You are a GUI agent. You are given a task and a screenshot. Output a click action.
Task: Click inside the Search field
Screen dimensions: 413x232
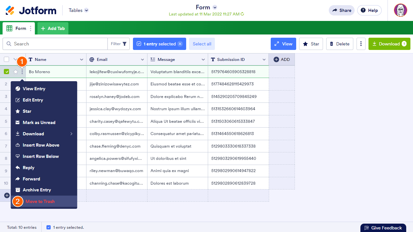point(55,43)
